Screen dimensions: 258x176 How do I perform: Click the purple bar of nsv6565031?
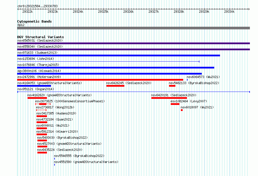pos(133,43)
